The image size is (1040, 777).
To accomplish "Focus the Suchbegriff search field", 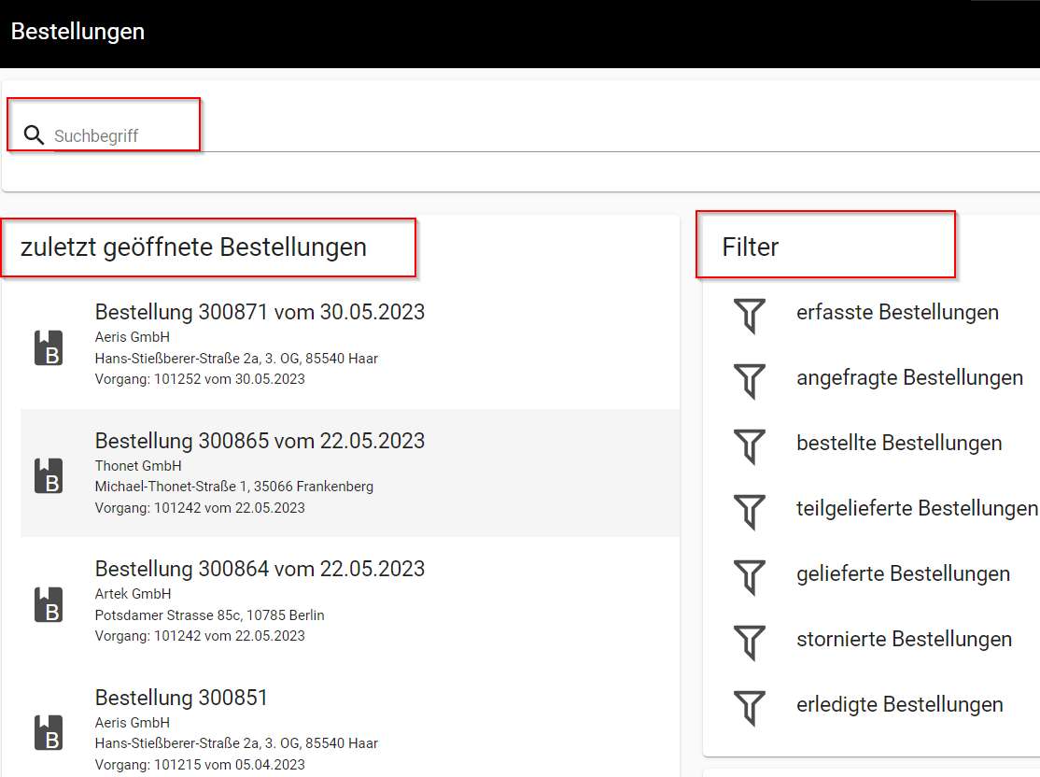I will click(x=544, y=135).
